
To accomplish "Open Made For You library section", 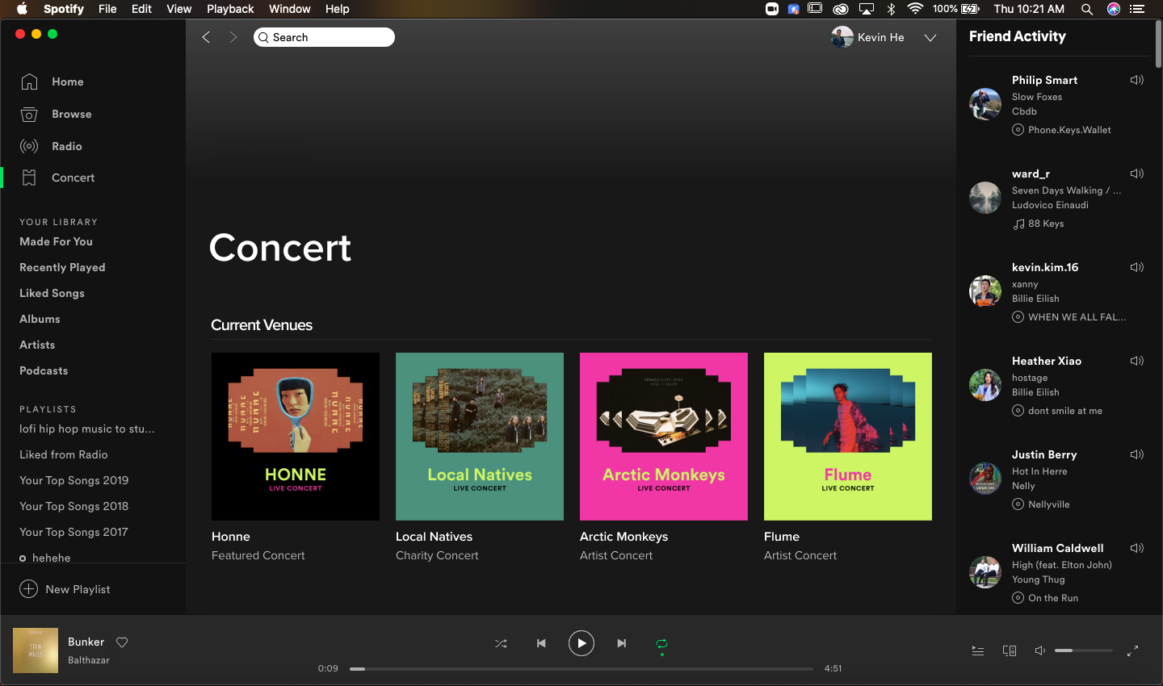I will [x=56, y=241].
